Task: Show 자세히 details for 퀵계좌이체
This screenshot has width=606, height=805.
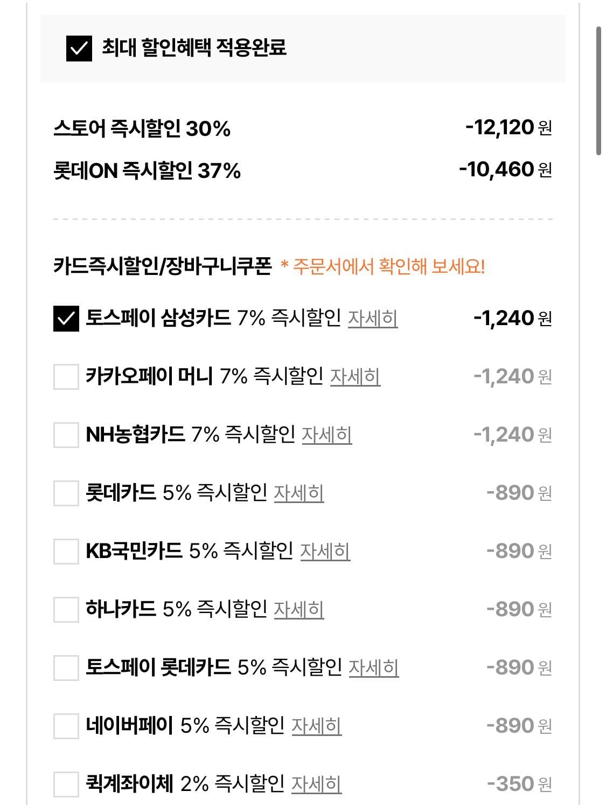Action: (x=316, y=784)
